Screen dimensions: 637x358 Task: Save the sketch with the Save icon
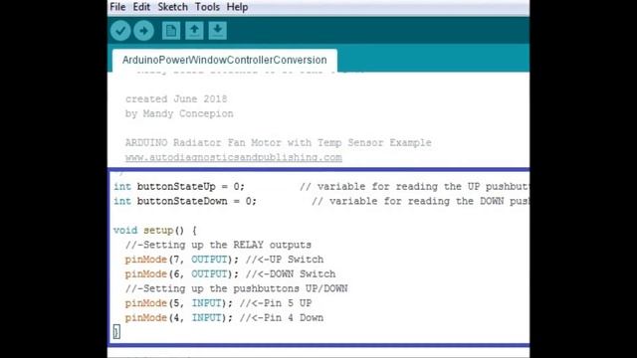[218, 31]
